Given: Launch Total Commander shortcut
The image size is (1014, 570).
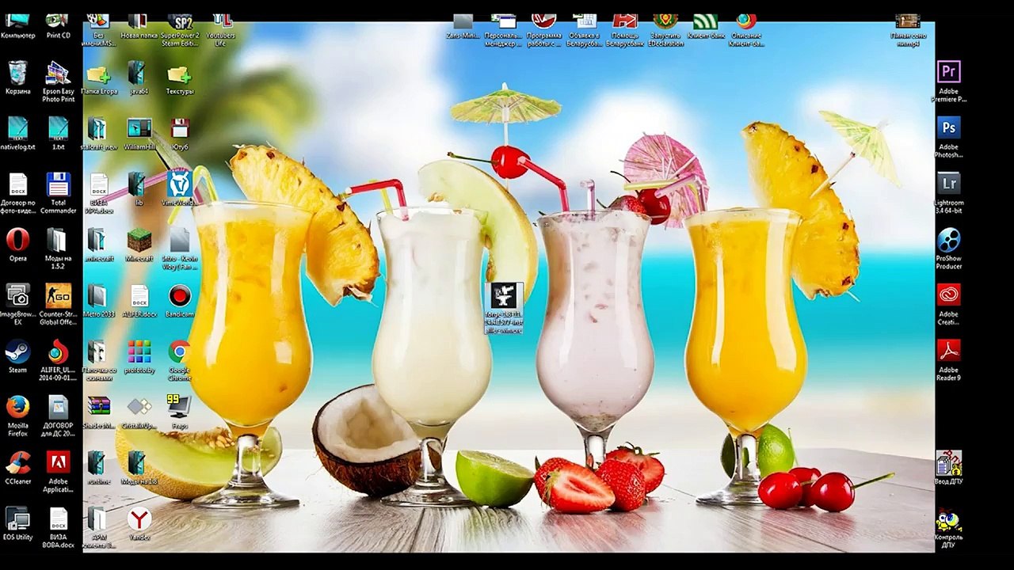Looking at the screenshot, I should [58, 193].
